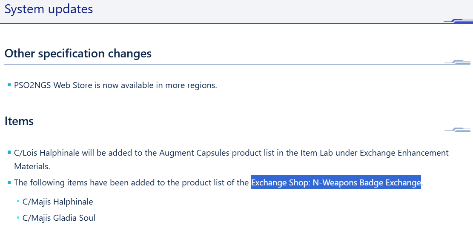473x239 pixels.
Task: Click the decorative ornament on the System updates bar
Action: pyautogui.click(x=458, y=21)
